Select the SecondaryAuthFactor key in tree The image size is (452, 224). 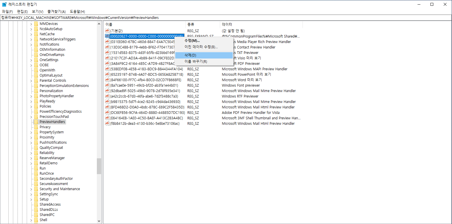point(56,179)
